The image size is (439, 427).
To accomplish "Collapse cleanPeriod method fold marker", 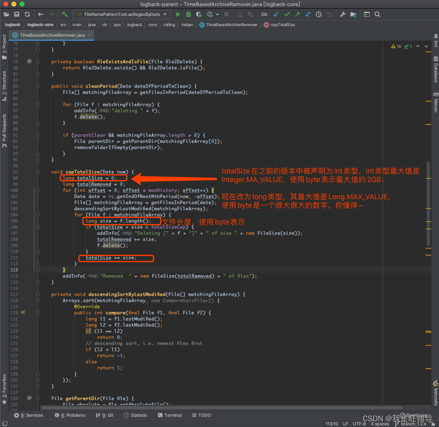I will pos(38,86).
